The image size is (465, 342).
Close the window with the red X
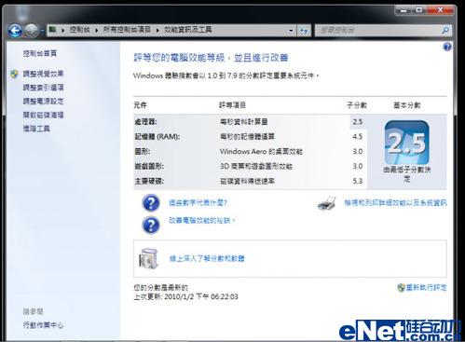[x=441, y=10]
